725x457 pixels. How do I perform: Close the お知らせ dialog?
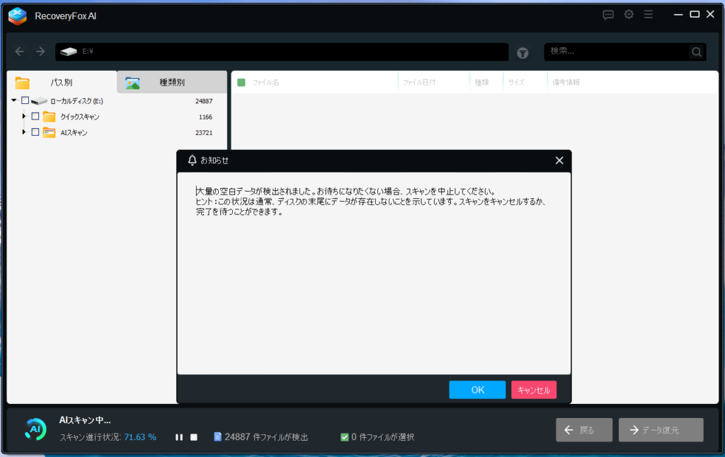point(559,161)
